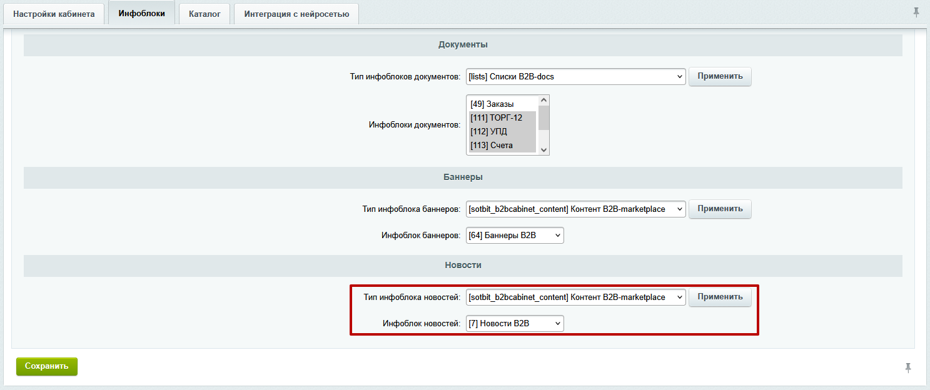930x390 pixels.
Task: Pick [113] Счета list item
Action: pyautogui.click(x=502, y=146)
